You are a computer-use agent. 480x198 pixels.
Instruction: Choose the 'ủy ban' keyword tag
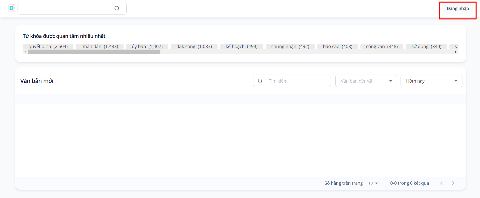[x=147, y=47]
